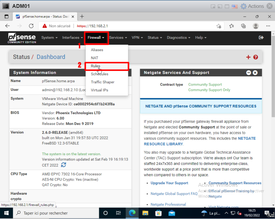Screen dimensions: 275x219
Task: Open the System dropdown menu
Action: [49, 38]
